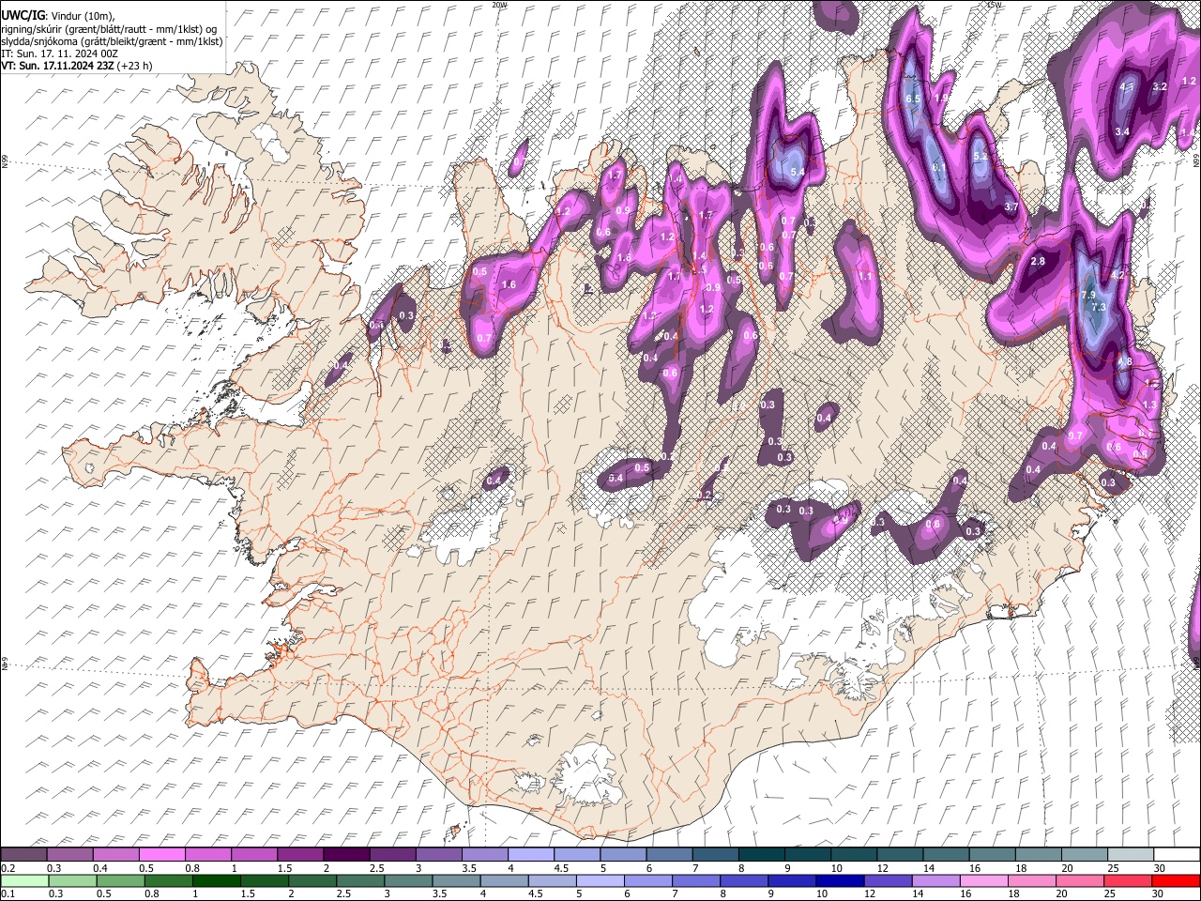Select the 'IT: Sun. 17. 11. 2024 00Z' line
The height and width of the screenshot is (901, 1201).
pyautogui.click(x=59, y=53)
